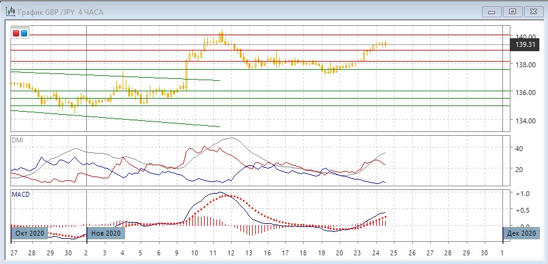Viewport: 548px width, 264px height.
Task: Click date 27 on the time axis
Action: [14, 254]
